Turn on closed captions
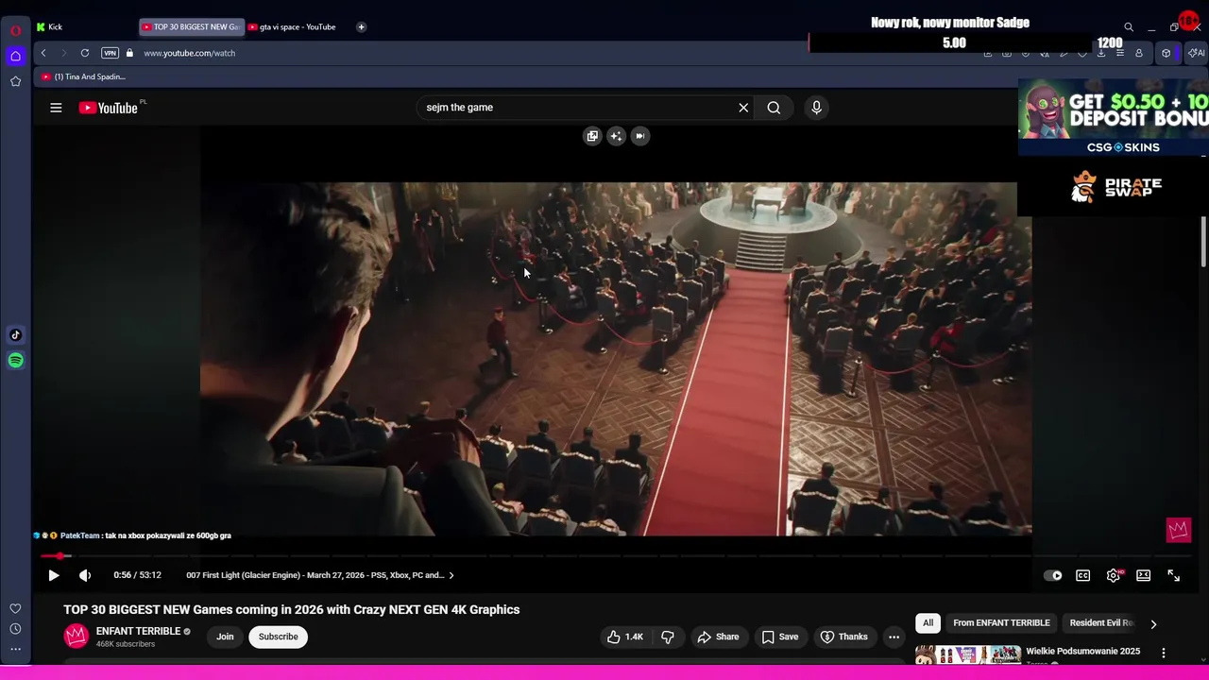Viewport: 1209px width, 680px height. (1083, 575)
